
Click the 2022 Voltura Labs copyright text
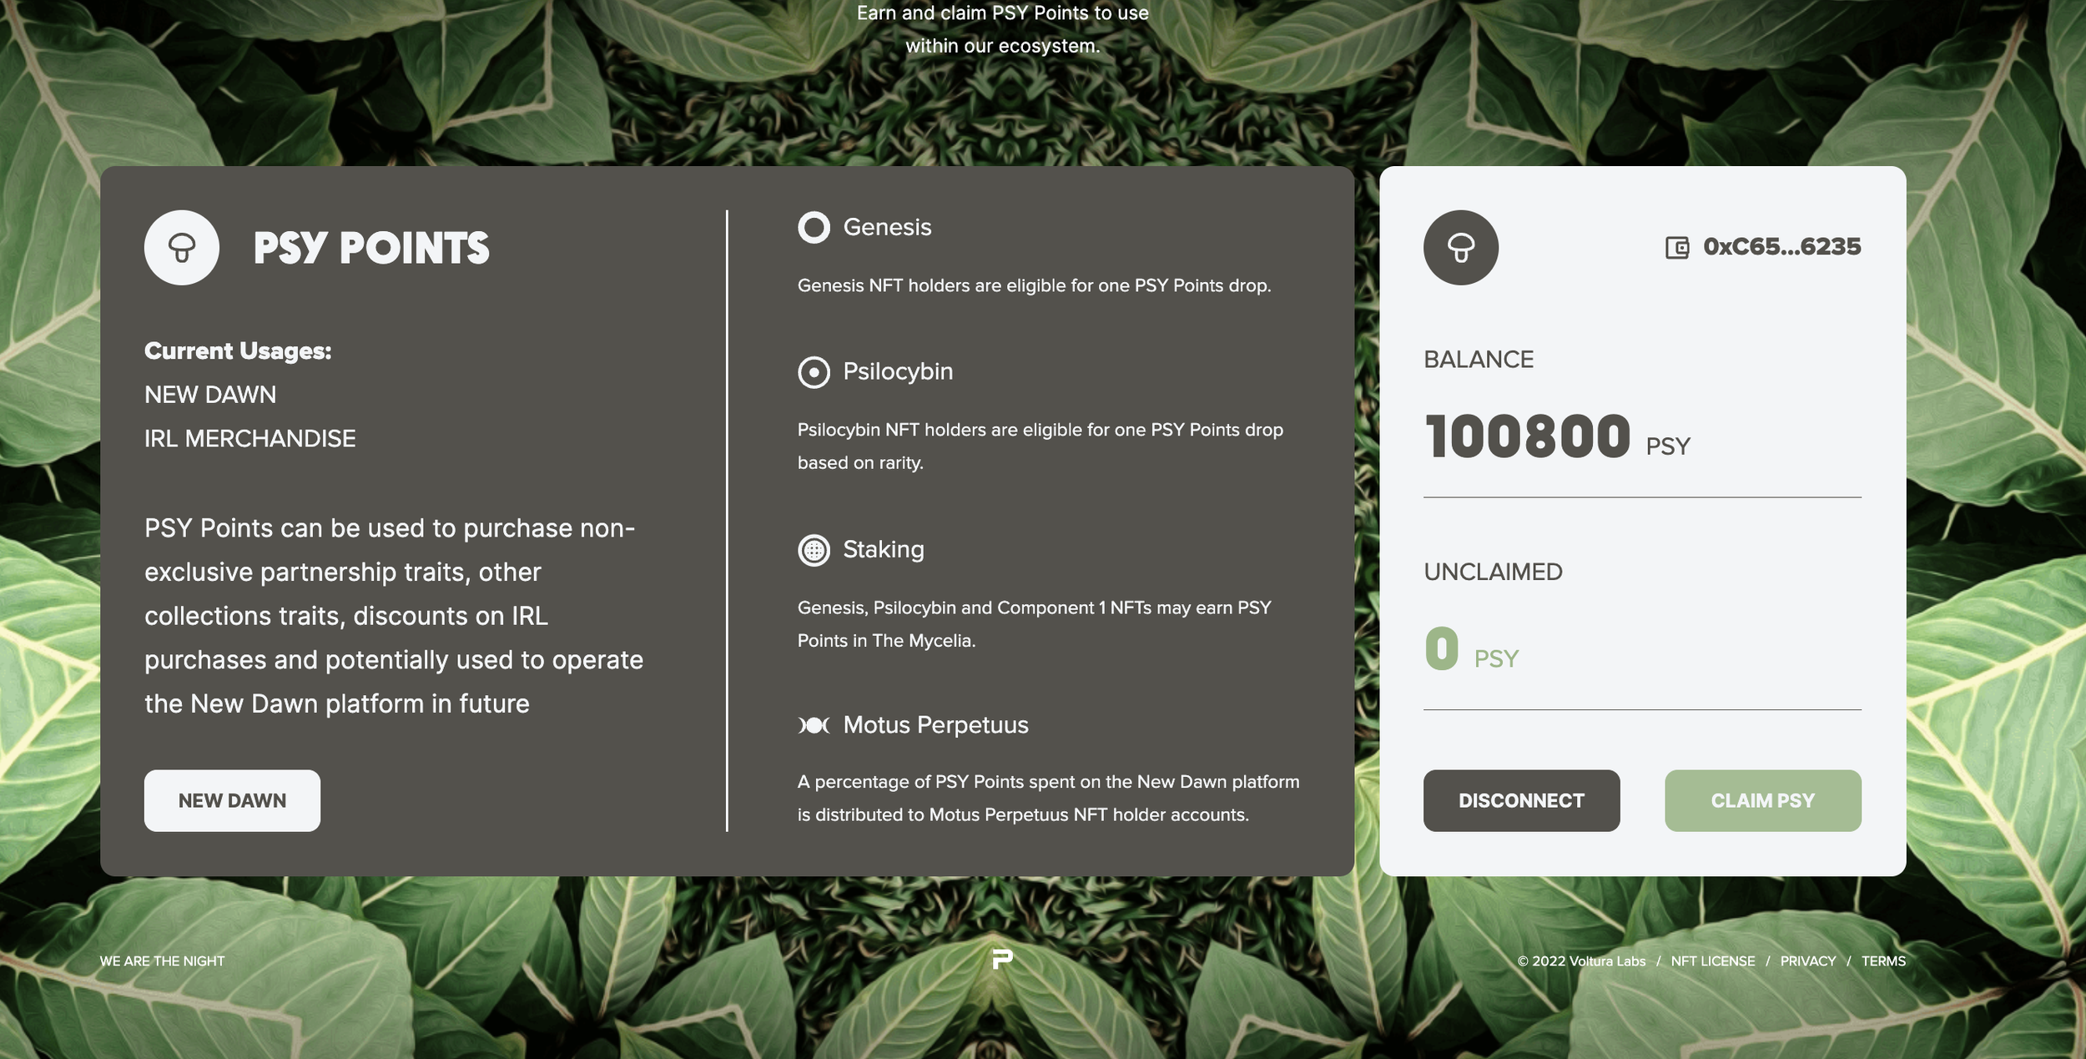[1581, 961]
